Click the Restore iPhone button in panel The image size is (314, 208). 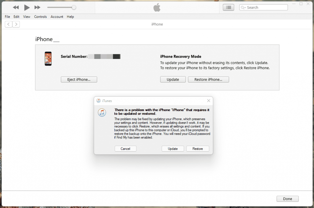208,79
